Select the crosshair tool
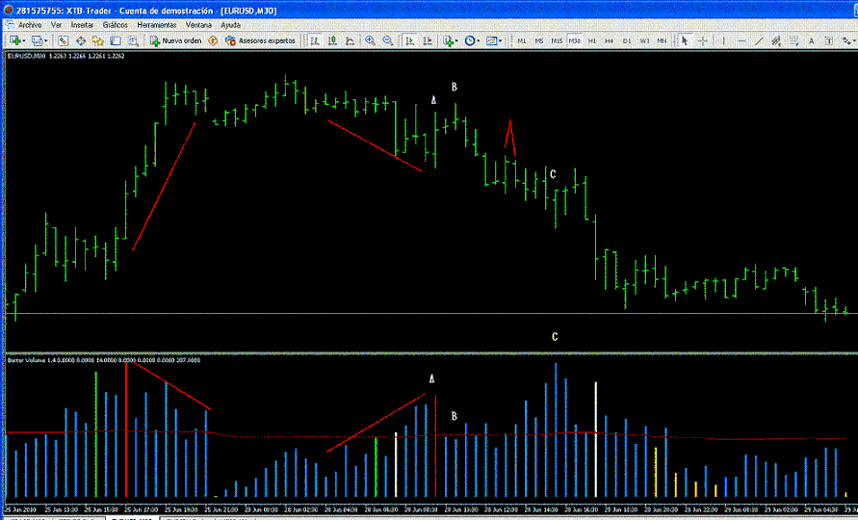 tap(703, 41)
